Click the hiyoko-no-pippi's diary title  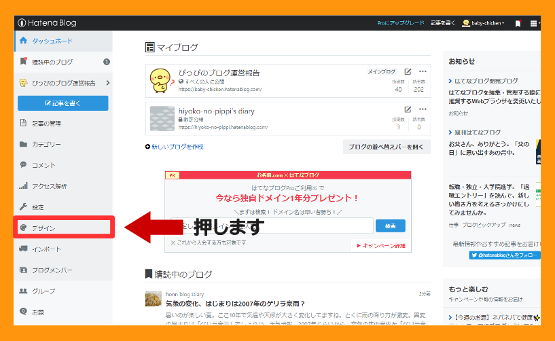click(x=216, y=111)
